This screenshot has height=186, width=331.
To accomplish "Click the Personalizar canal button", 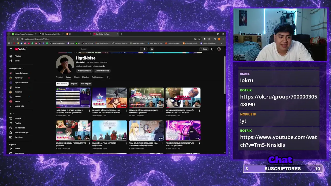I will 84,71.
